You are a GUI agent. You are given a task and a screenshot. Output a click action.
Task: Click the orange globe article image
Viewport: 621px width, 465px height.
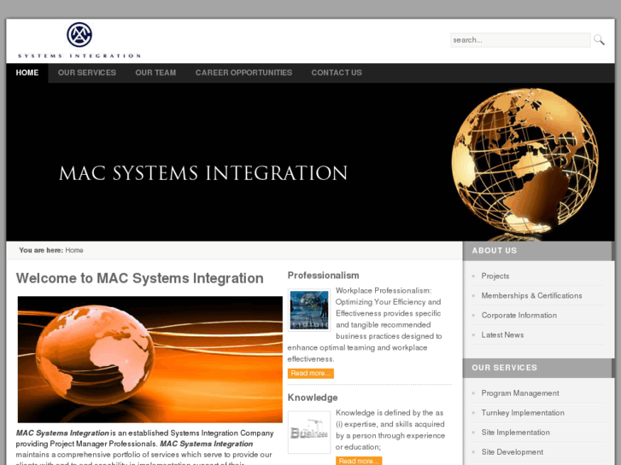pos(149,359)
